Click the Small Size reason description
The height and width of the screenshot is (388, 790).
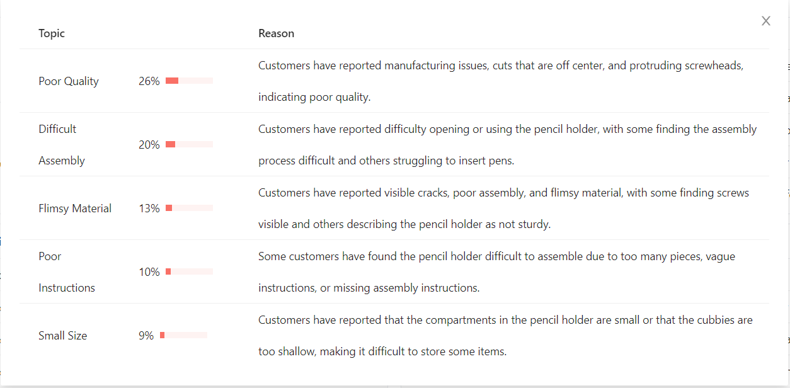click(x=505, y=336)
